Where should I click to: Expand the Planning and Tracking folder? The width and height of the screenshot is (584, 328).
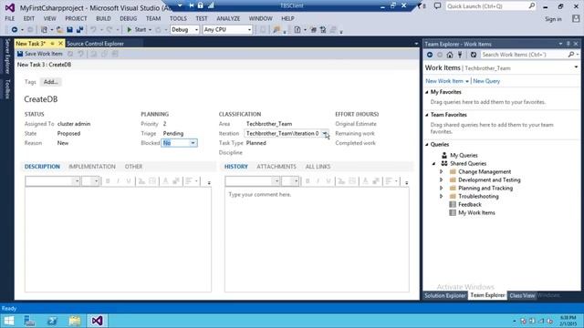coord(442,189)
